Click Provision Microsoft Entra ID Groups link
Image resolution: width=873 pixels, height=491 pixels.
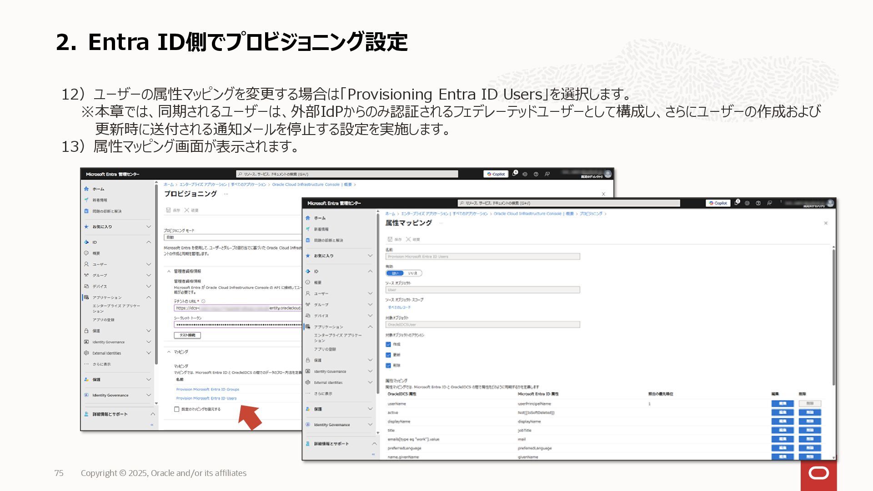click(208, 389)
